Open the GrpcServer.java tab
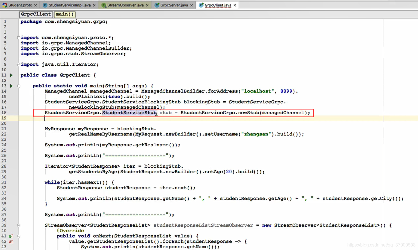 point(174,5)
